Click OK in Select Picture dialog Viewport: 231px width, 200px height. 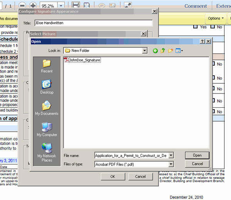[x=113, y=176]
